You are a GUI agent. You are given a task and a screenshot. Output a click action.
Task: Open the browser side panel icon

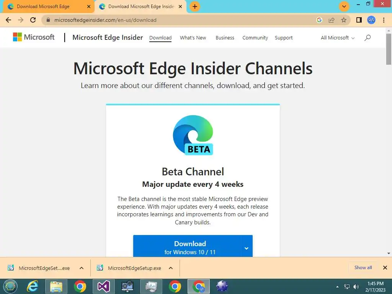tap(359, 20)
